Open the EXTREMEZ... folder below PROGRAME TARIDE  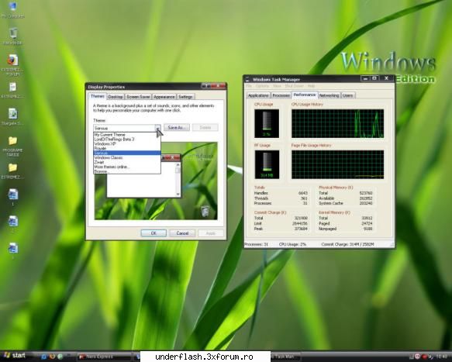pos(12,171)
